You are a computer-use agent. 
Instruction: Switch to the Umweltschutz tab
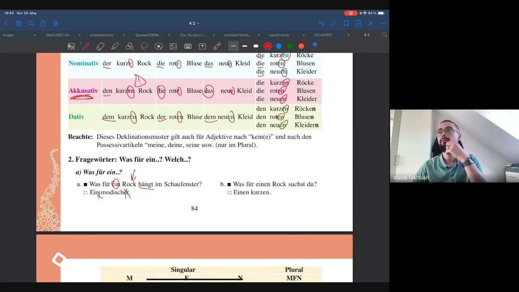click(x=102, y=35)
